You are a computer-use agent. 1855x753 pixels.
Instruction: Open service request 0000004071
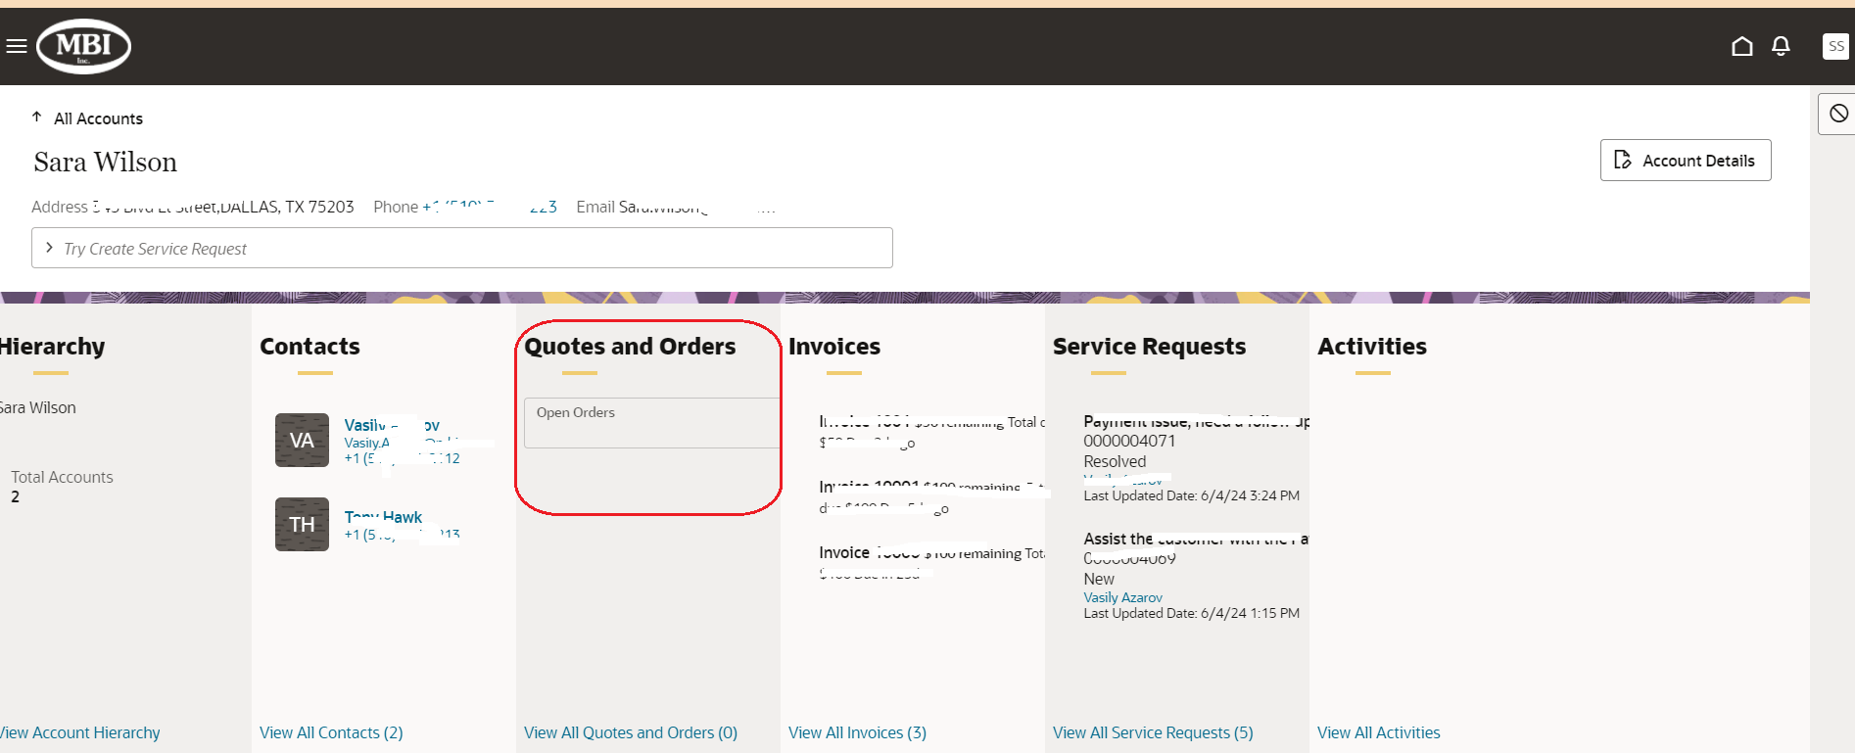tap(1129, 442)
